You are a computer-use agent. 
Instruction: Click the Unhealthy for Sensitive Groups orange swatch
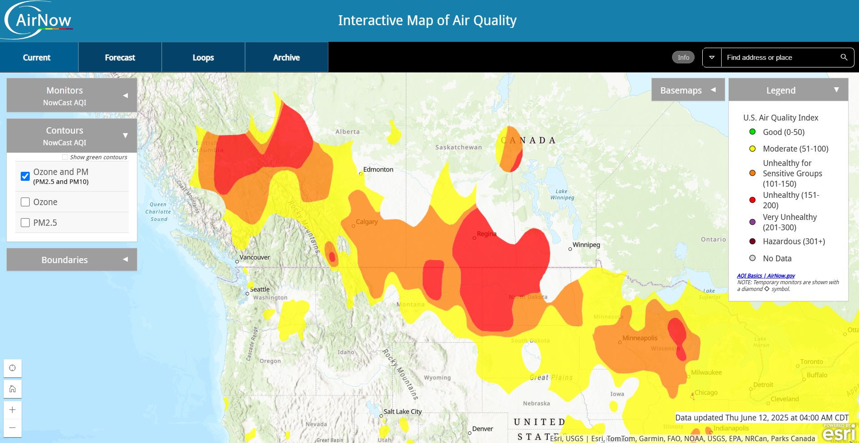click(x=752, y=173)
